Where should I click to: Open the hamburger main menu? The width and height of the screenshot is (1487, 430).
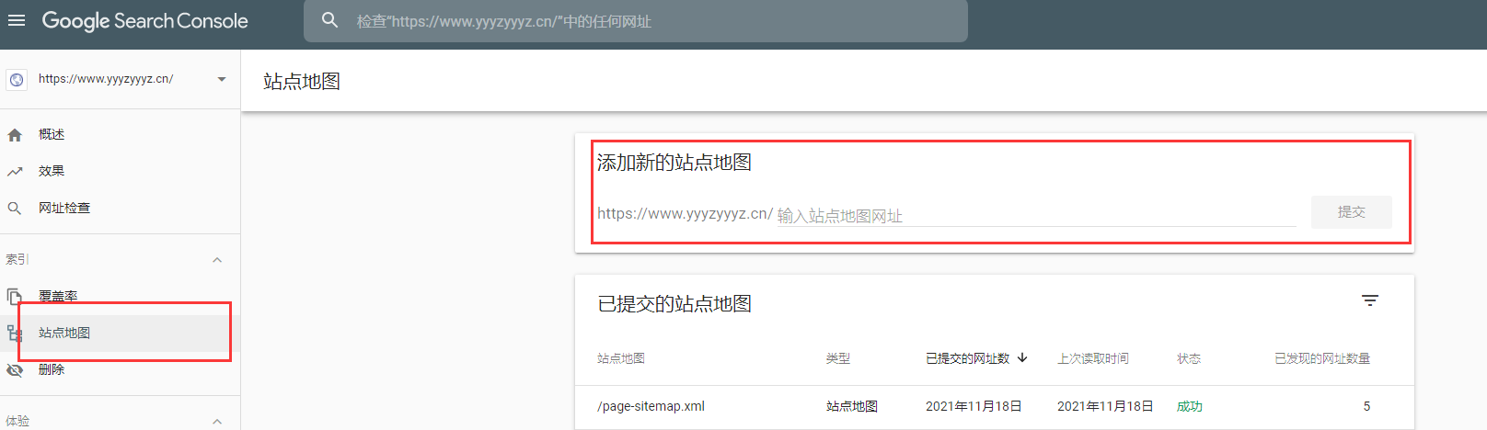(x=17, y=20)
